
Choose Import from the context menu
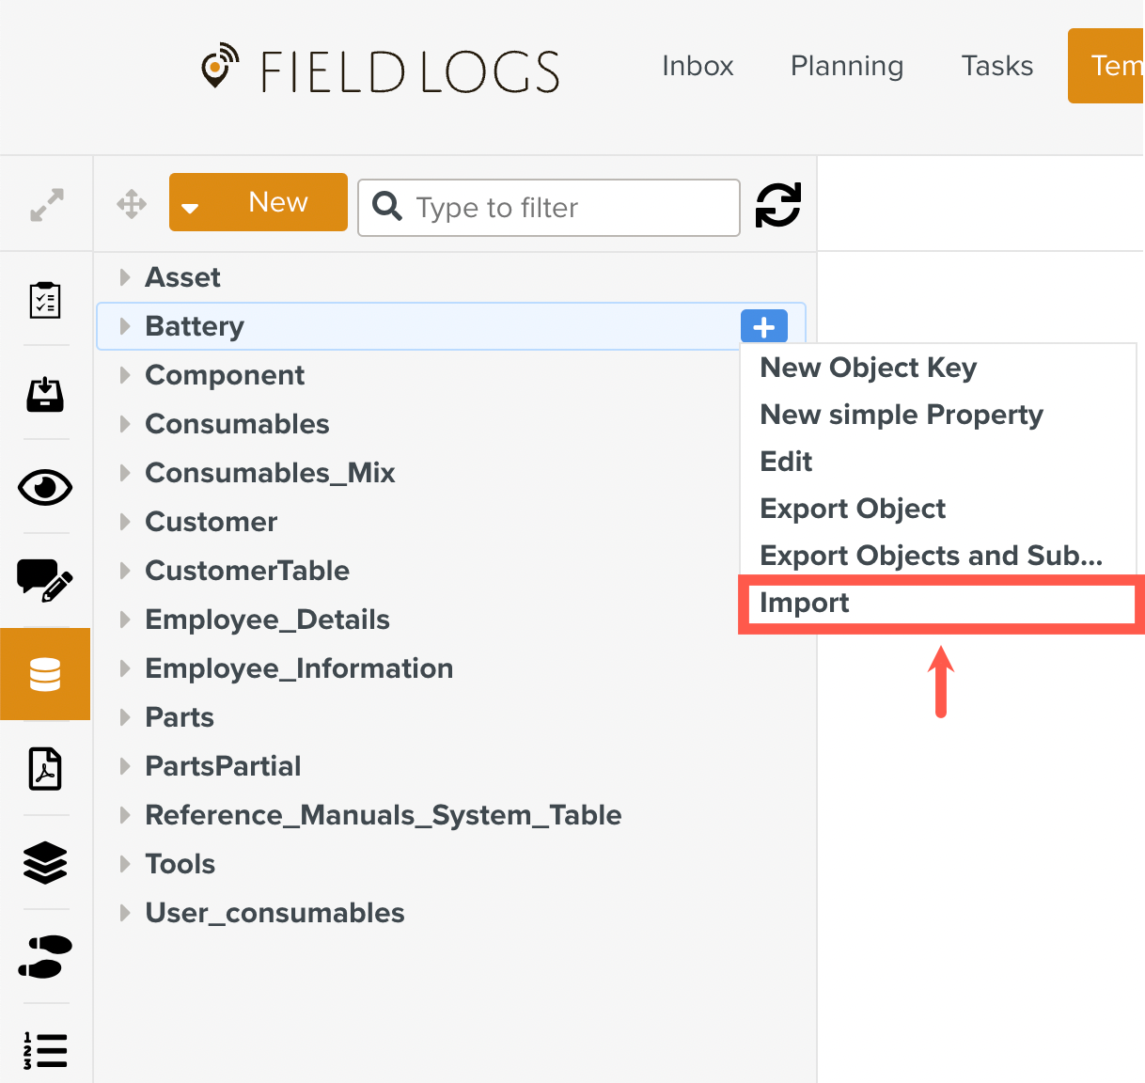pyautogui.click(x=805, y=603)
